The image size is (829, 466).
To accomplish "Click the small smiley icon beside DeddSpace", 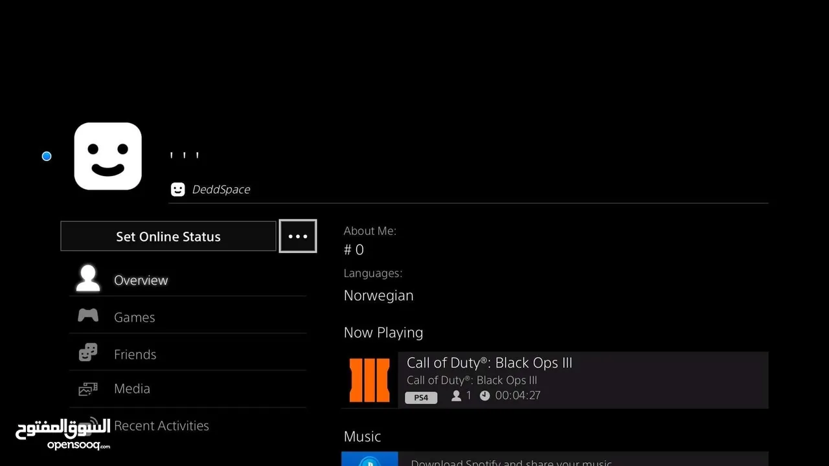I will coord(177,189).
